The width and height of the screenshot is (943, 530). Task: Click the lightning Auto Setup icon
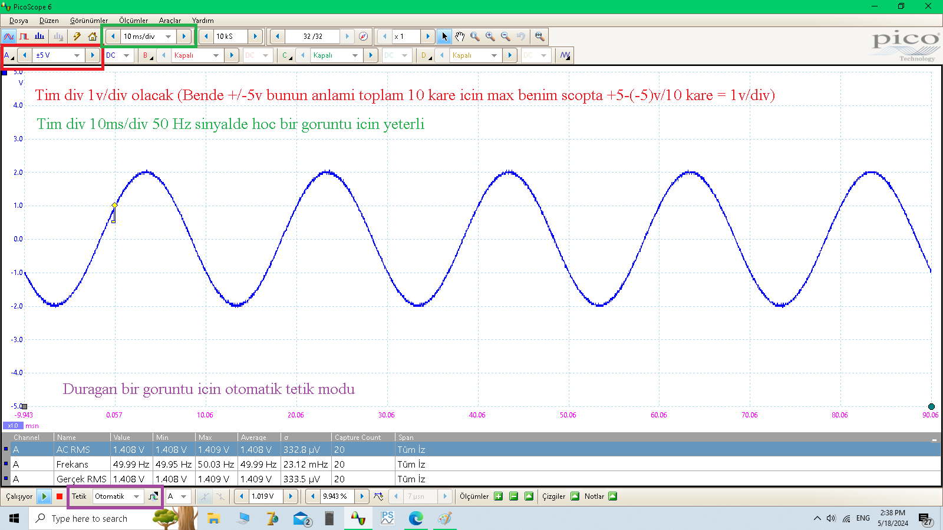77,37
